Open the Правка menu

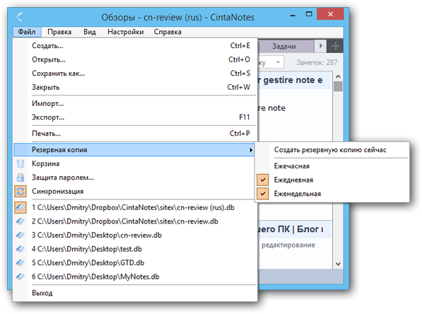click(x=59, y=32)
